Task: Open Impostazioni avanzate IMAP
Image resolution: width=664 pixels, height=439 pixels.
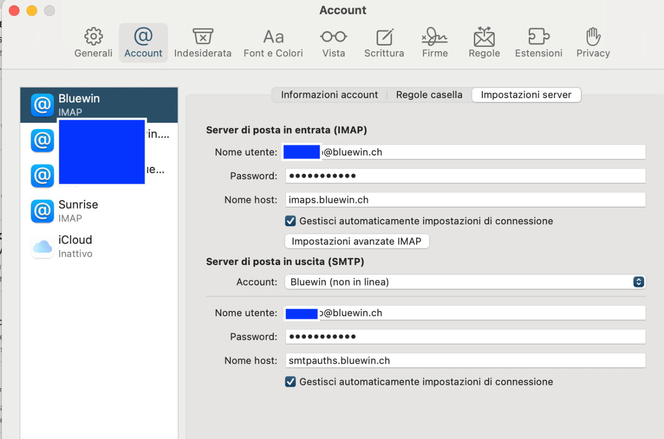Action: [357, 241]
